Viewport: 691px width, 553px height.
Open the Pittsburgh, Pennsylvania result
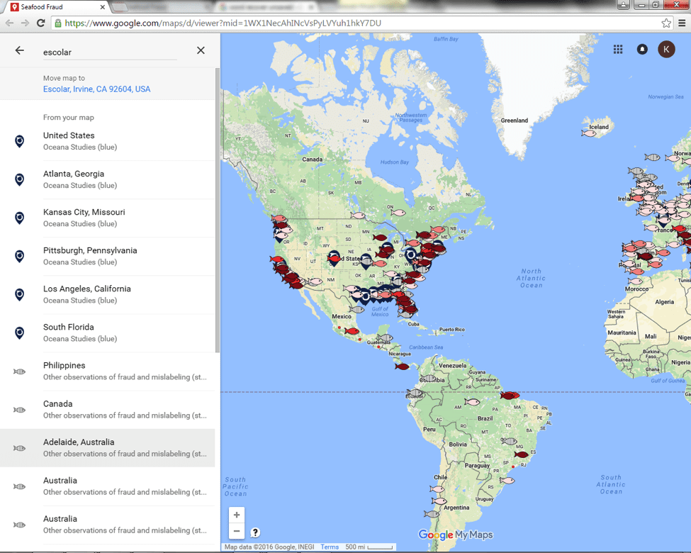pyautogui.click(x=108, y=256)
